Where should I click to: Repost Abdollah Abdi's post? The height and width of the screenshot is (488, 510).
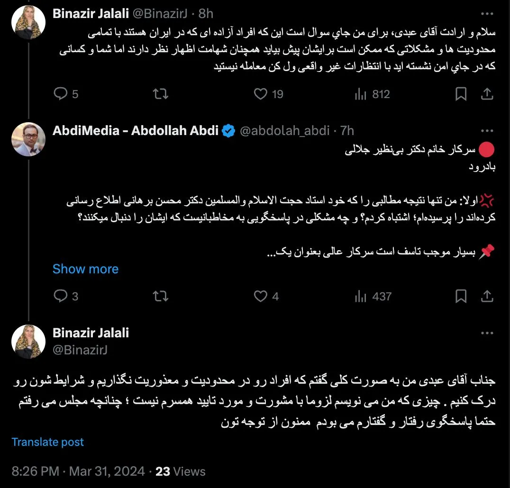pyautogui.click(x=161, y=297)
